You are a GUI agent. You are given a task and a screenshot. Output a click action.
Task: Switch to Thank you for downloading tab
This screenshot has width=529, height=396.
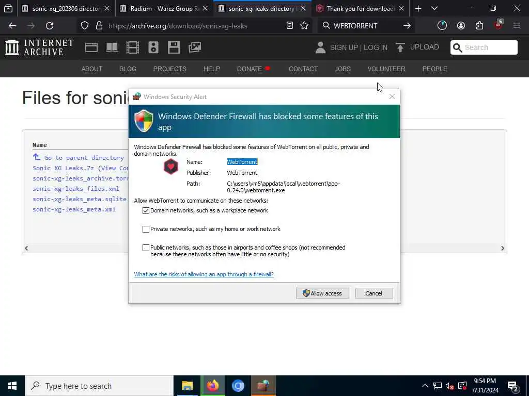click(x=360, y=8)
